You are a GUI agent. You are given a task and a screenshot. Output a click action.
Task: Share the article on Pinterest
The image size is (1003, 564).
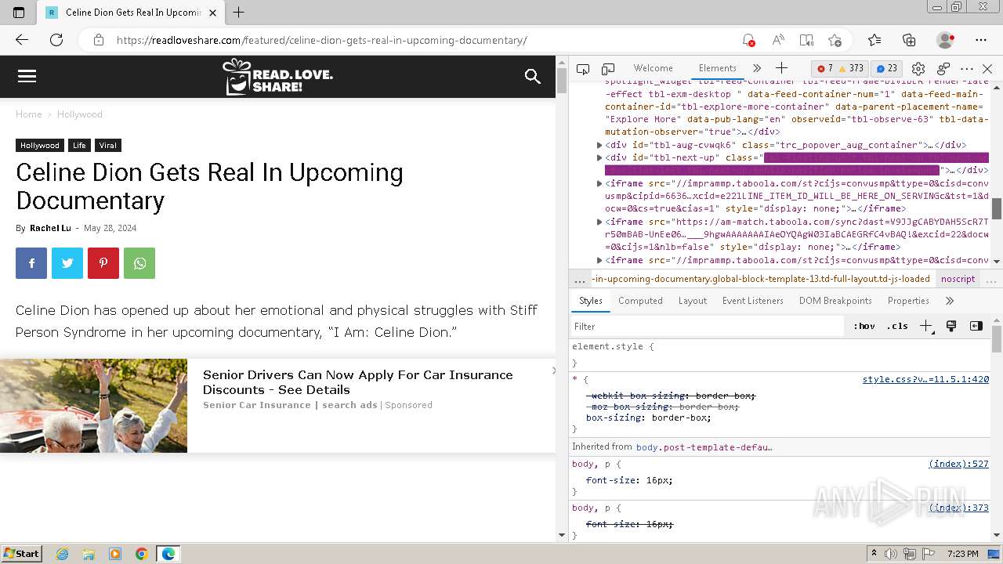coord(103,263)
